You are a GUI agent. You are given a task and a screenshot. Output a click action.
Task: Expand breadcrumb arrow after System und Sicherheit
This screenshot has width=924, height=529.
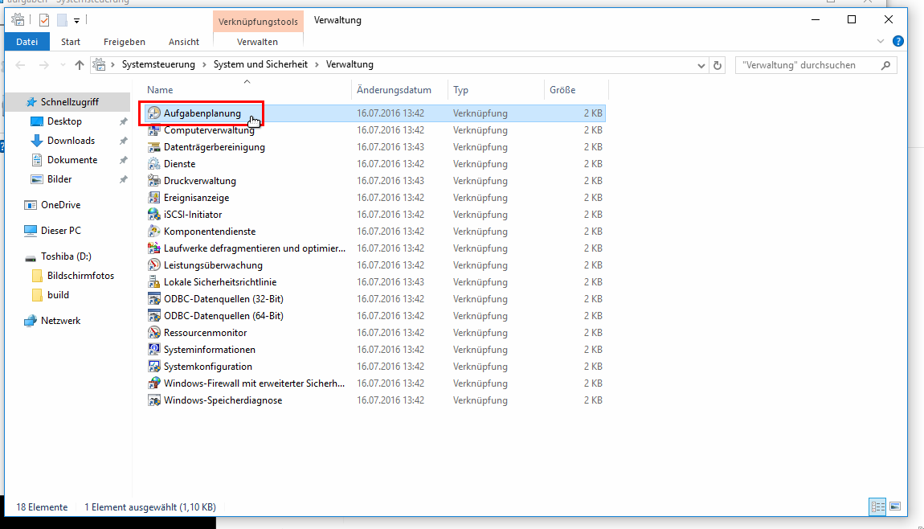point(317,65)
